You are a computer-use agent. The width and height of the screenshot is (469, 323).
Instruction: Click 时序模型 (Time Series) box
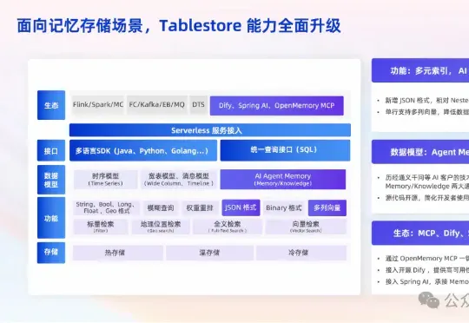(x=106, y=180)
